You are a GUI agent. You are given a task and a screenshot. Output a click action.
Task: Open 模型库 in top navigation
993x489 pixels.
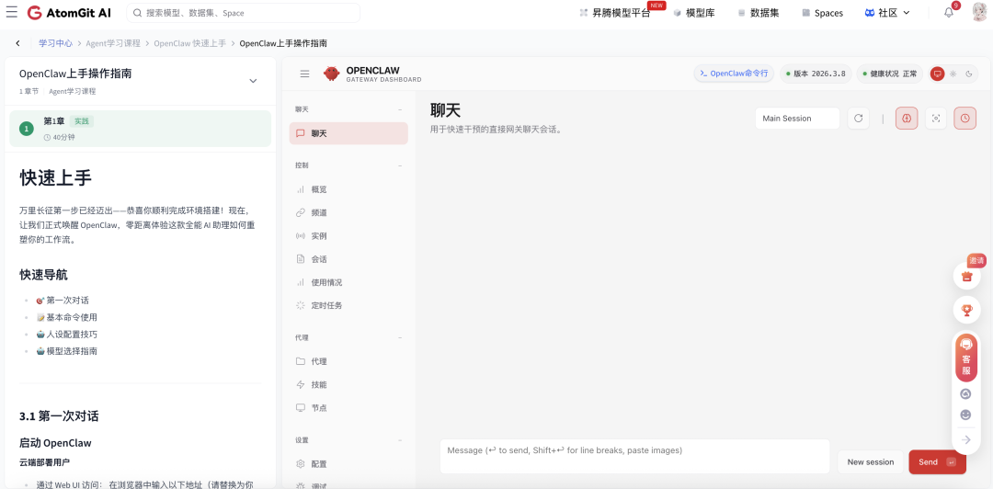coord(694,13)
